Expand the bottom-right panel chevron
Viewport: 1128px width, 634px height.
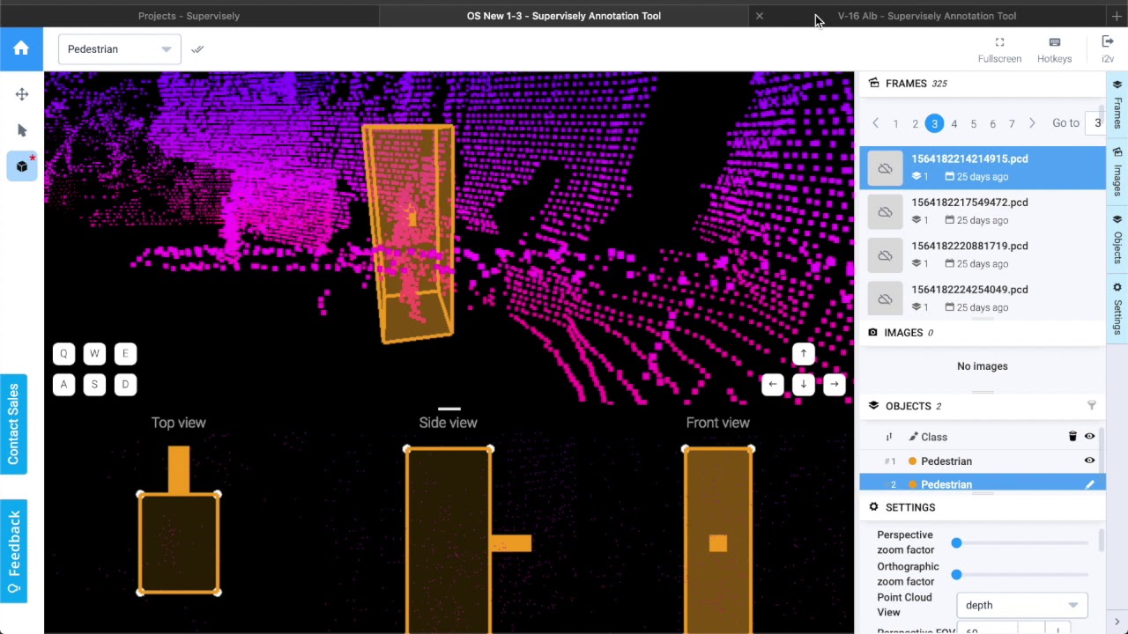pos(1117,623)
